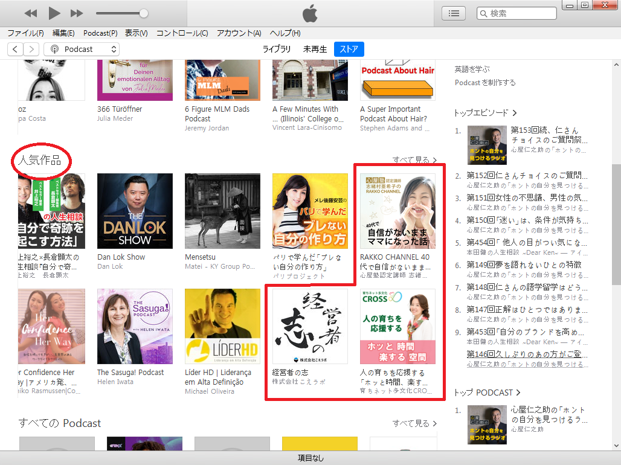Open episode 第152回仁さんチョイス
This screenshot has height=465, width=621.
tap(527, 176)
